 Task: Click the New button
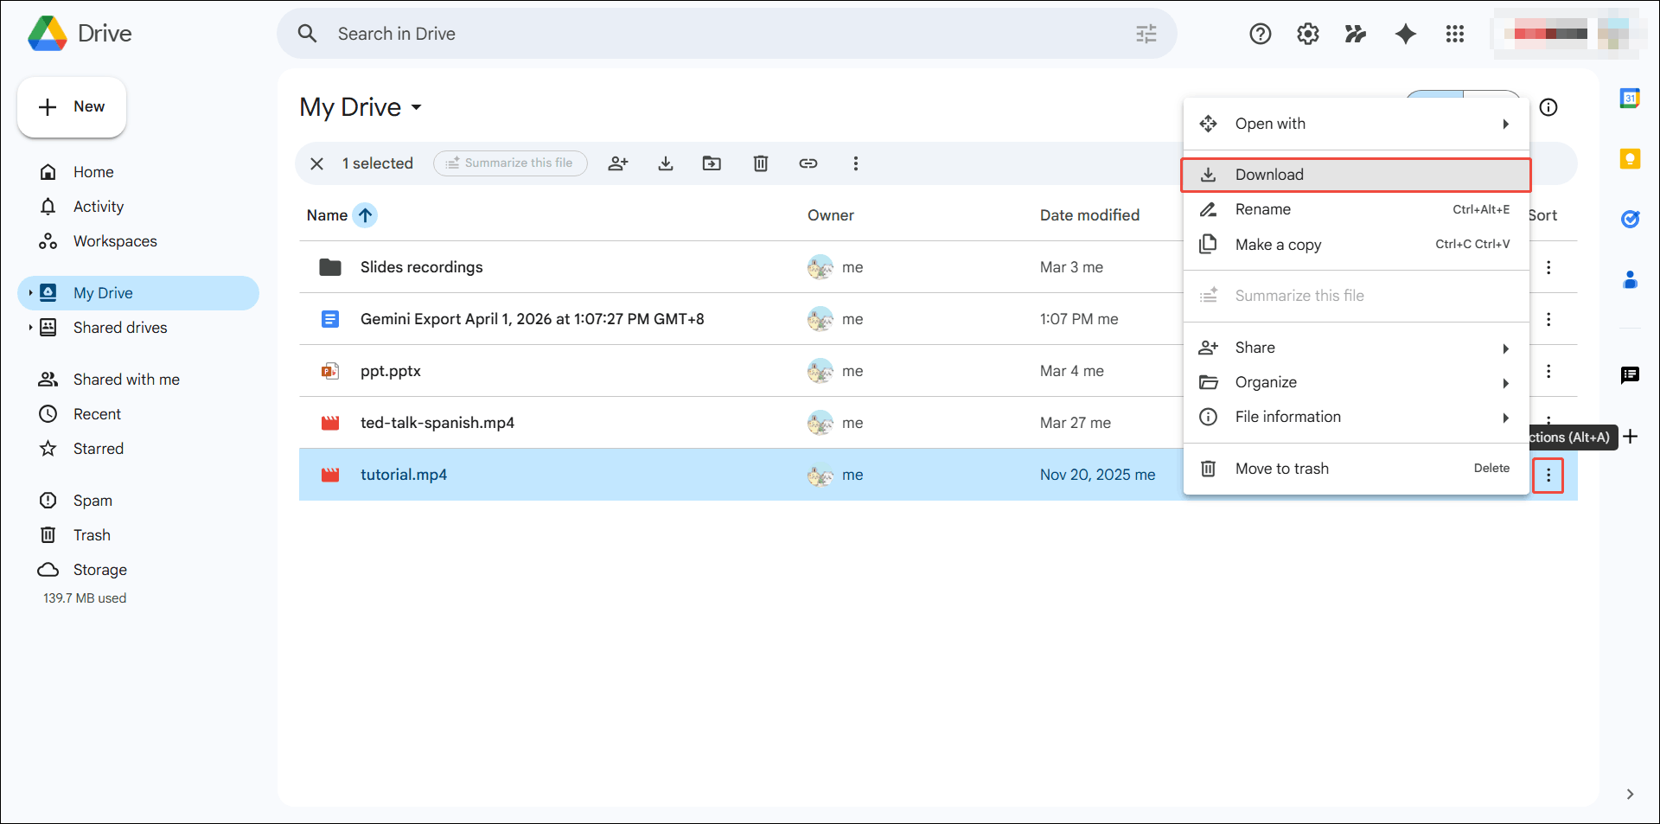(x=72, y=106)
